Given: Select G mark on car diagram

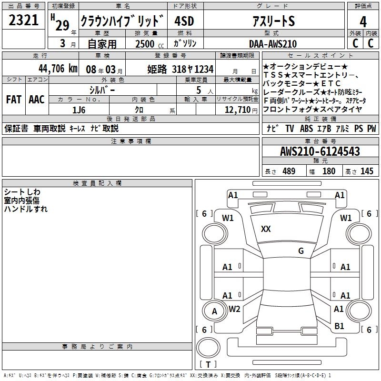Looking at the screenshot, I should (x=301, y=251).
